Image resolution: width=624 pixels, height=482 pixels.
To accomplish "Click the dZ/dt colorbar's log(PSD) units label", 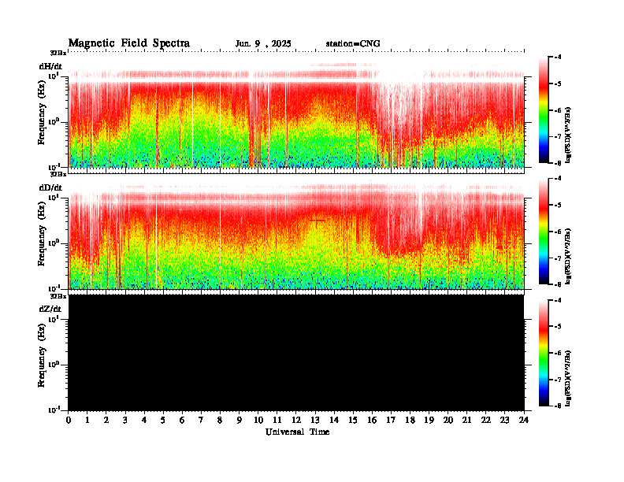I will [x=568, y=377].
